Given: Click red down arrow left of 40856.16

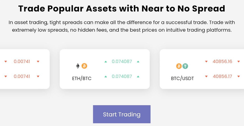Looking at the screenshot, I should [206, 61].
